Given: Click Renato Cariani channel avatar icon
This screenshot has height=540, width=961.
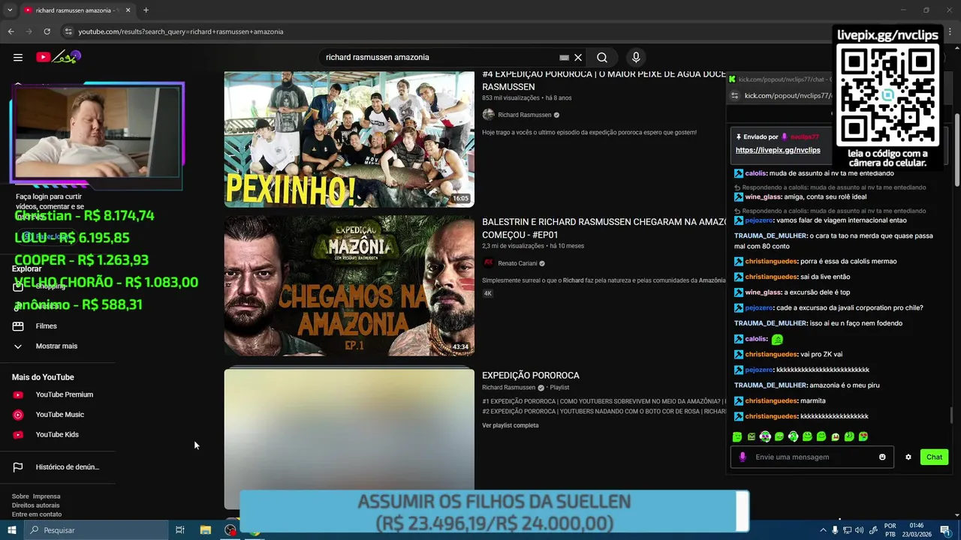Looking at the screenshot, I should pos(489,263).
